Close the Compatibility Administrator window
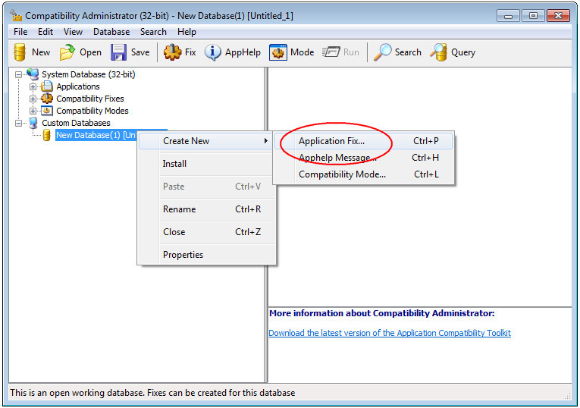The height and width of the screenshot is (408, 580). (558, 16)
